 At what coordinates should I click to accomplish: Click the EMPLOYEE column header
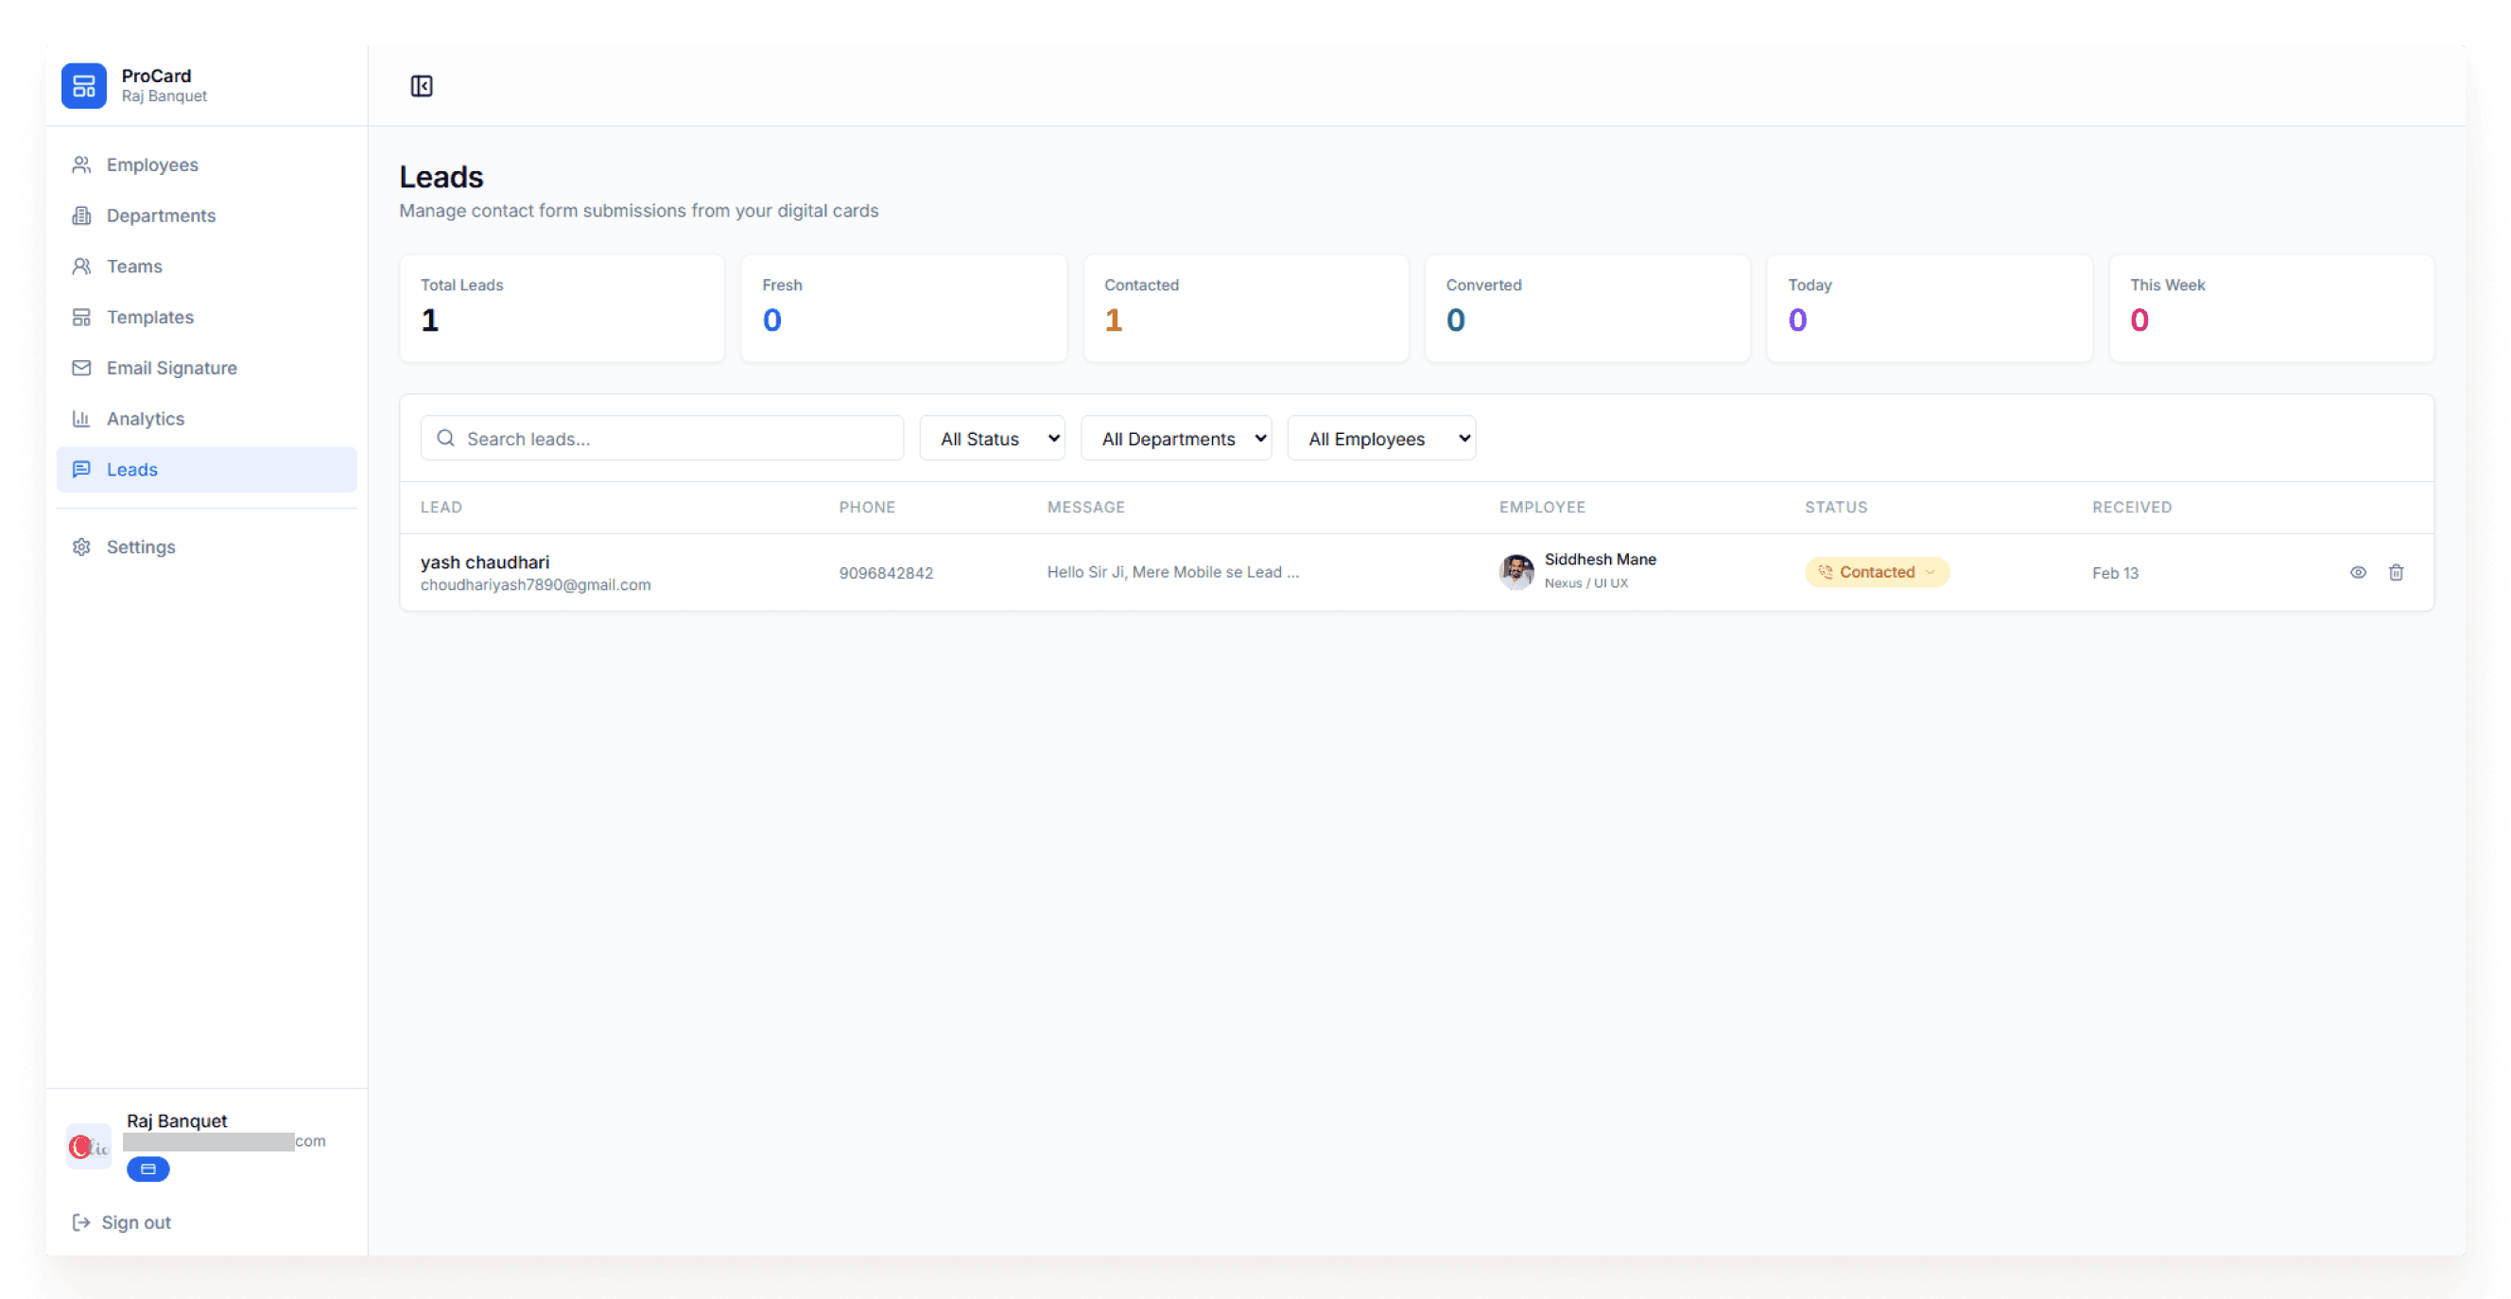point(1542,507)
